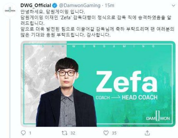Click the DAMWON logo in the banner corner
The height and width of the screenshot is (138, 178).
click(x=158, y=118)
